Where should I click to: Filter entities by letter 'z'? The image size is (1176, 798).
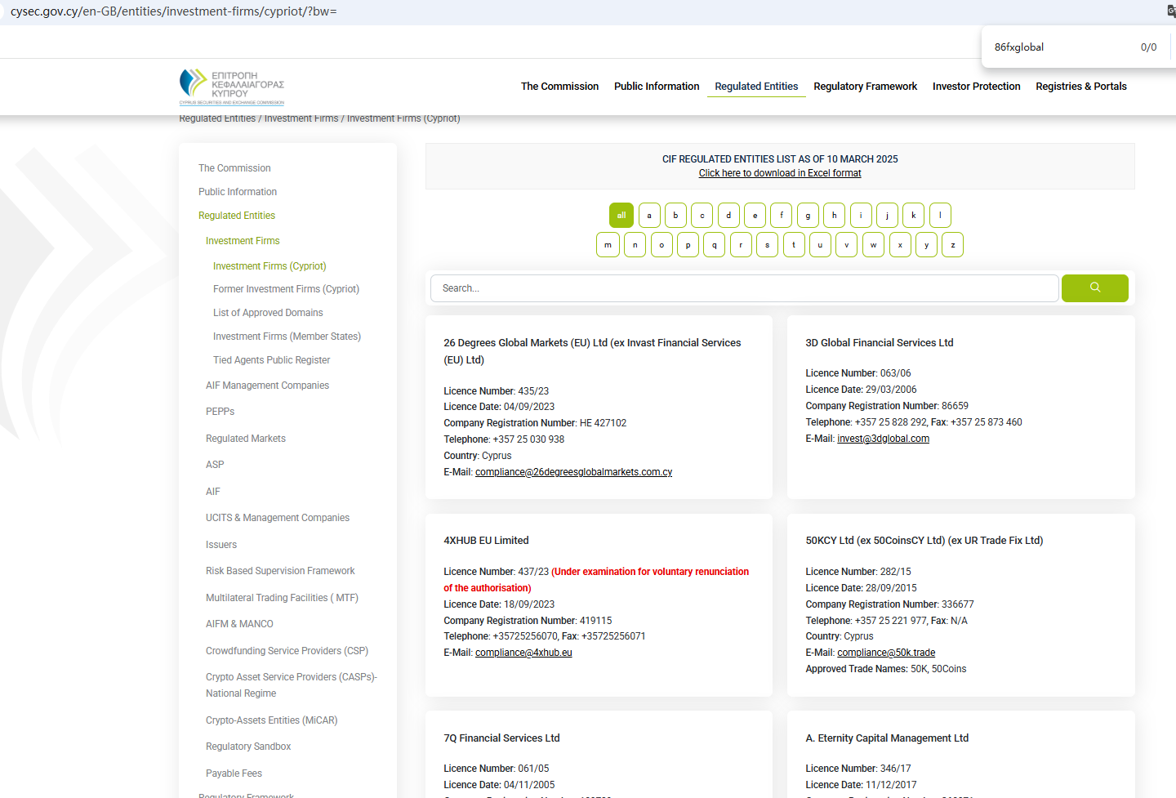952,245
